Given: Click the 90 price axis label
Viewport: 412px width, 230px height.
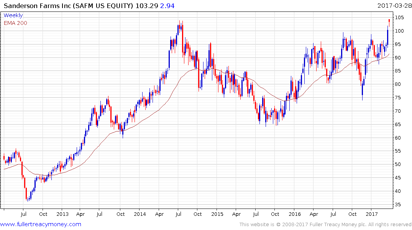Looking at the screenshot, I should (x=398, y=58).
